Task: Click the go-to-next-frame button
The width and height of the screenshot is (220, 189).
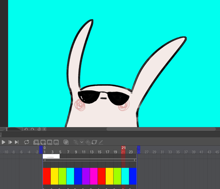Action: [10, 142]
